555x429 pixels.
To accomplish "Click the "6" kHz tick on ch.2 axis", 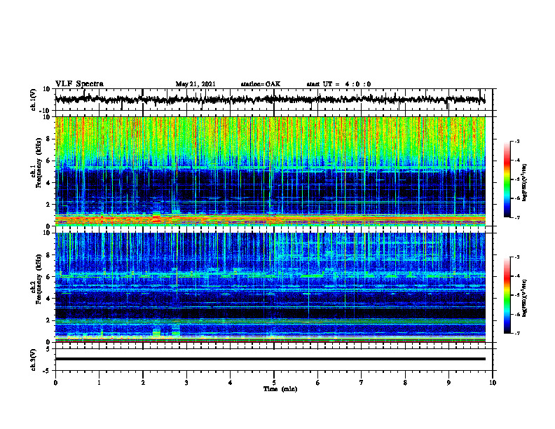I will point(49,277).
